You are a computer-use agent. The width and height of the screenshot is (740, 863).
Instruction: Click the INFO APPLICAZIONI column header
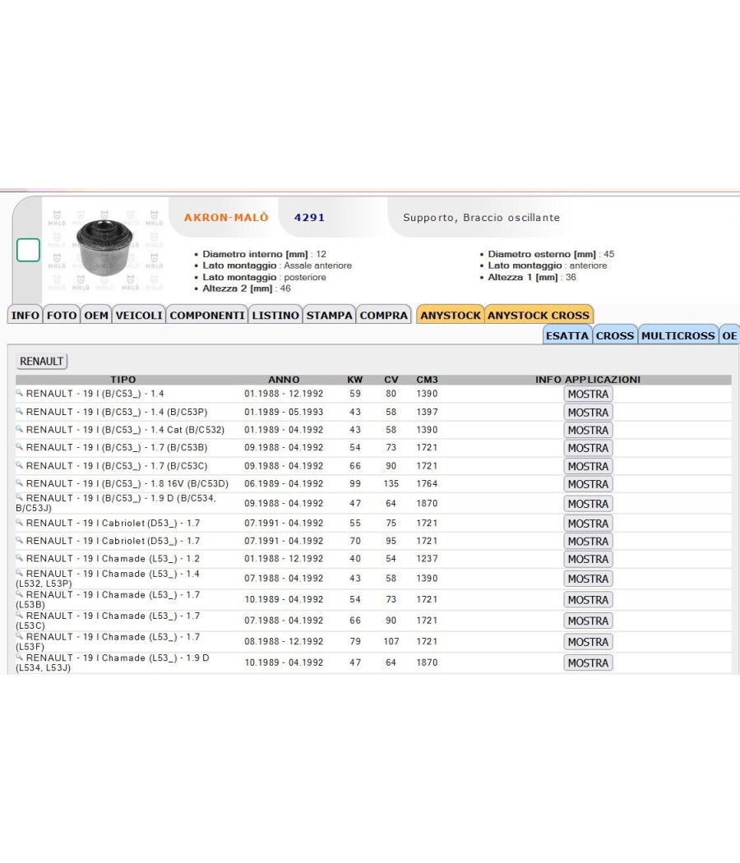click(588, 380)
